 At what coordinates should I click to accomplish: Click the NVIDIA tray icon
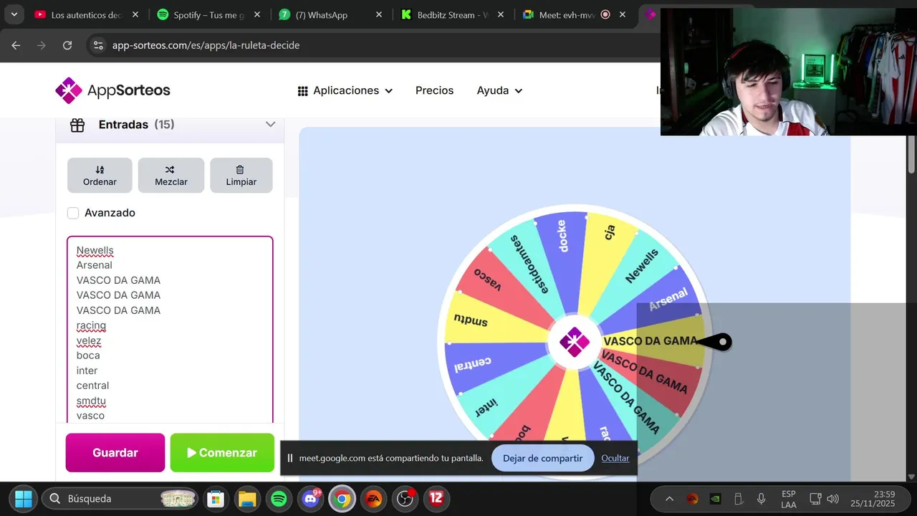pyautogui.click(x=715, y=499)
